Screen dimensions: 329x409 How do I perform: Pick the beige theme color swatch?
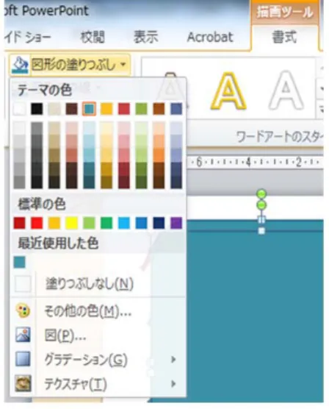[54, 109]
